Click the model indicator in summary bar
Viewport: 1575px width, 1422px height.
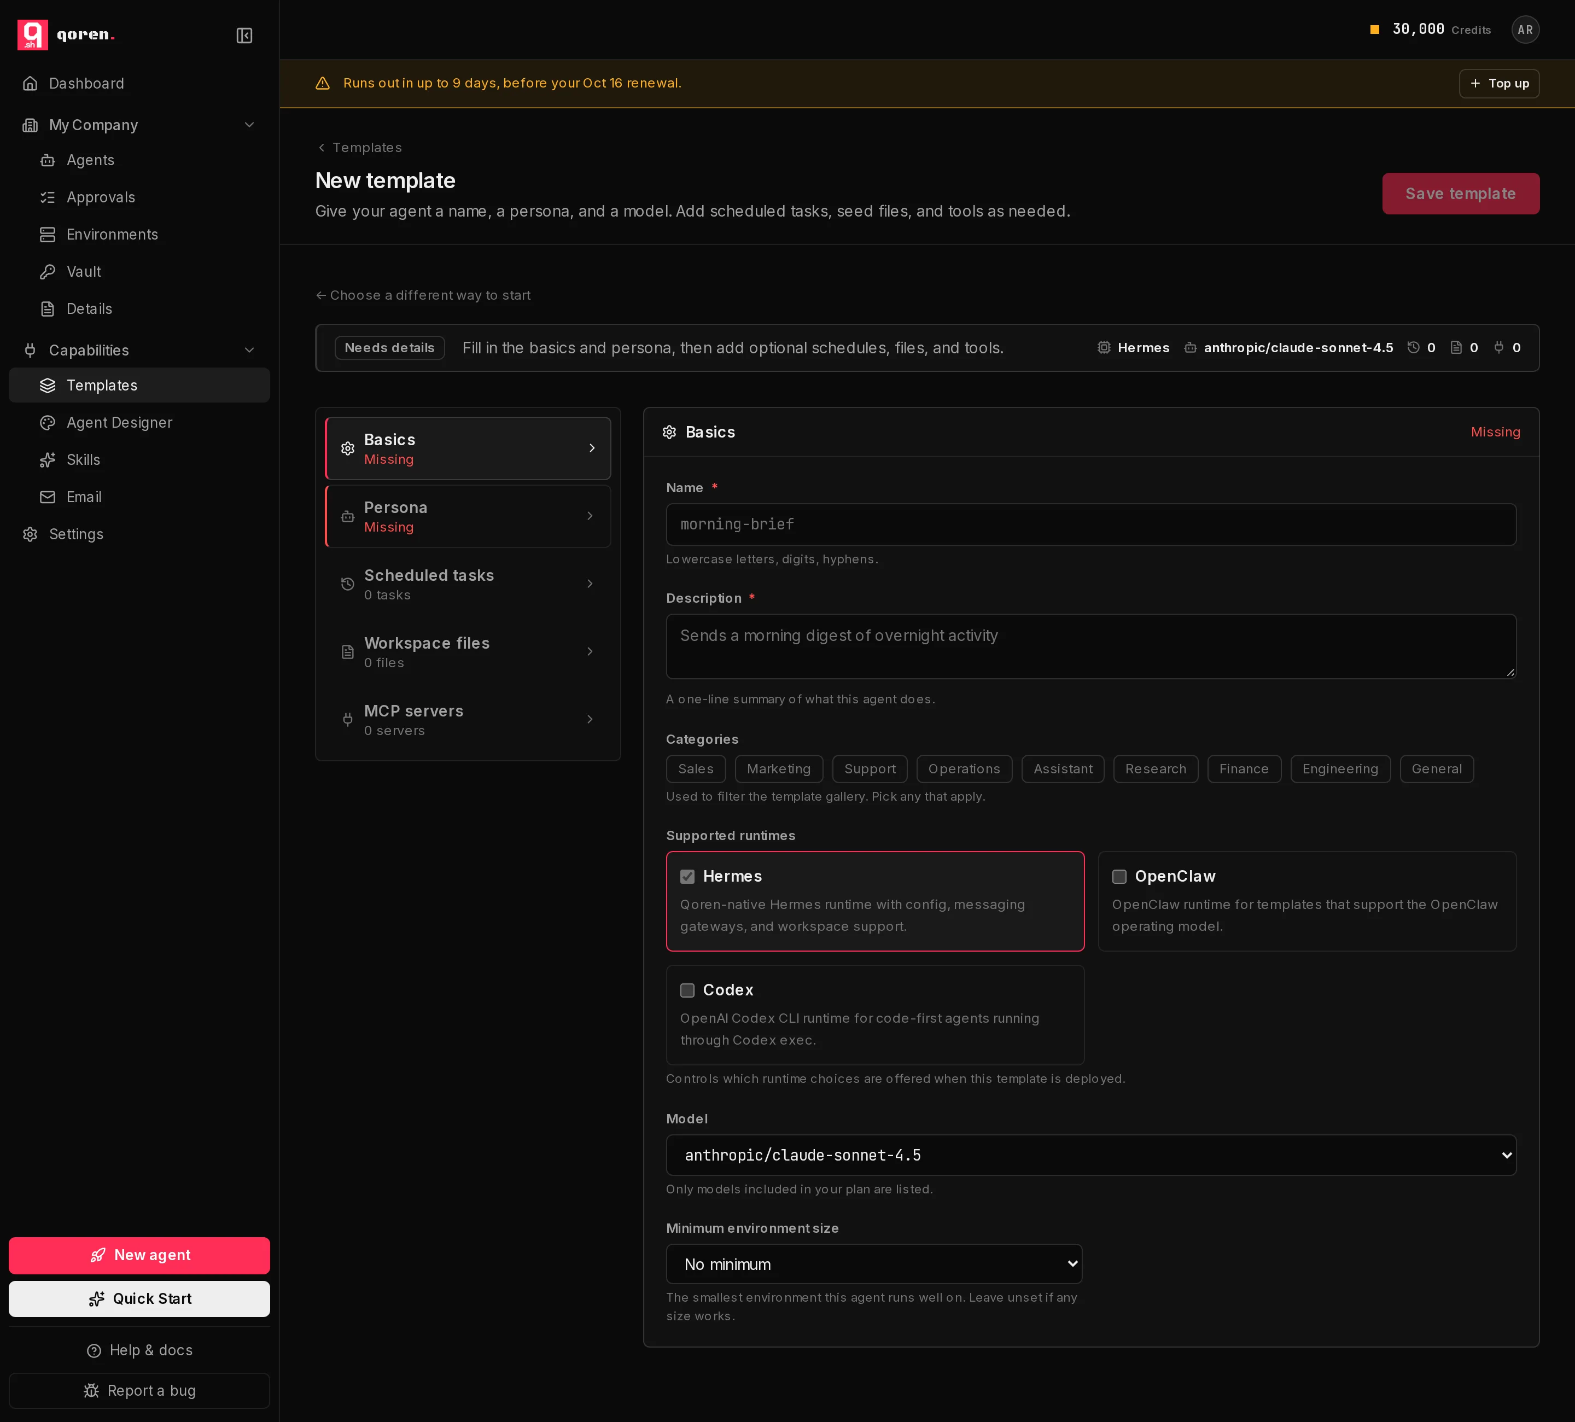(x=1289, y=348)
